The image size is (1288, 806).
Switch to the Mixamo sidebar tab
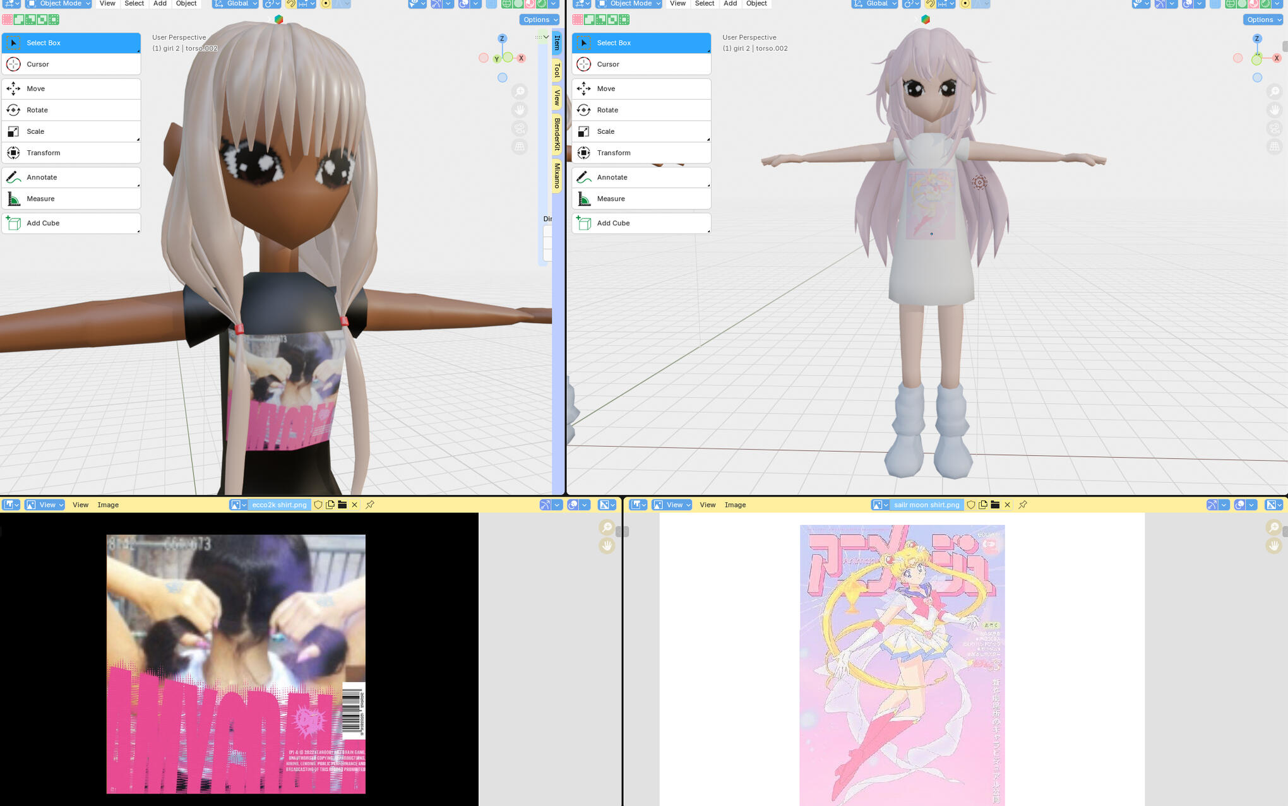(x=557, y=176)
